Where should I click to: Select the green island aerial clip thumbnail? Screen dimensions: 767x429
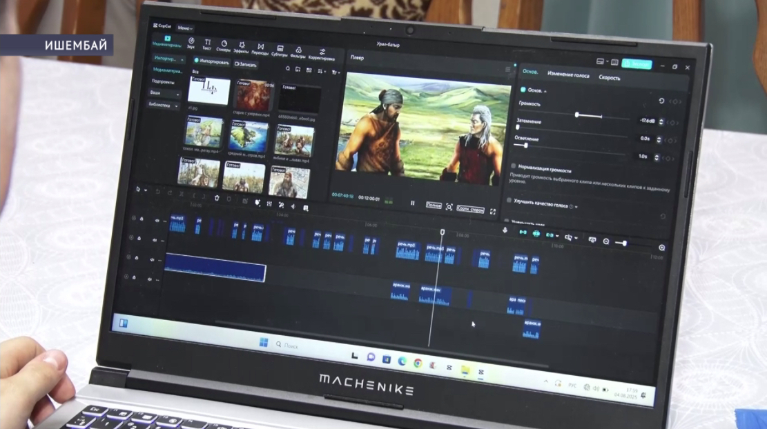click(x=249, y=137)
